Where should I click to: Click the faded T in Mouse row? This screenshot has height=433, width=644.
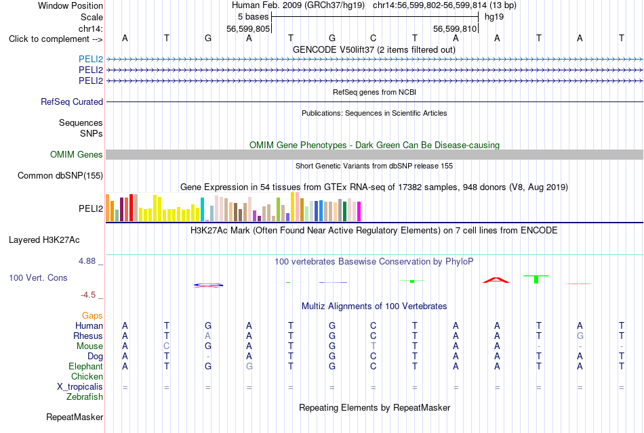point(373,346)
